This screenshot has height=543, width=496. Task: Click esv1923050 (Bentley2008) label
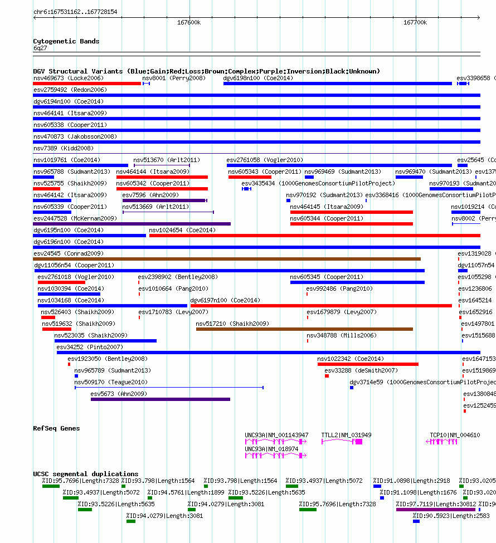tap(108, 359)
